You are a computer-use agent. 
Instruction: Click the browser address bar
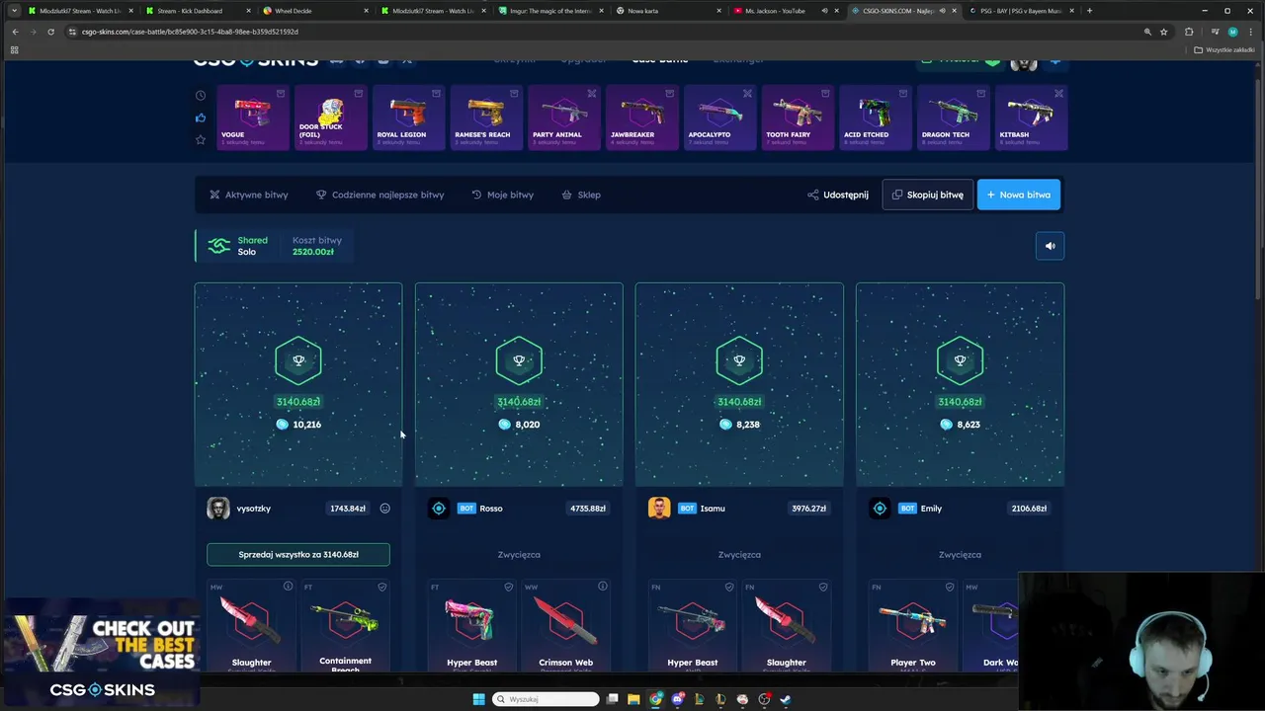pos(593,32)
